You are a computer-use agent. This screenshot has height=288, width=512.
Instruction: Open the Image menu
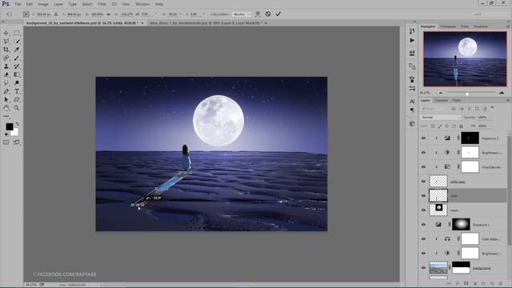[x=43, y=4]
